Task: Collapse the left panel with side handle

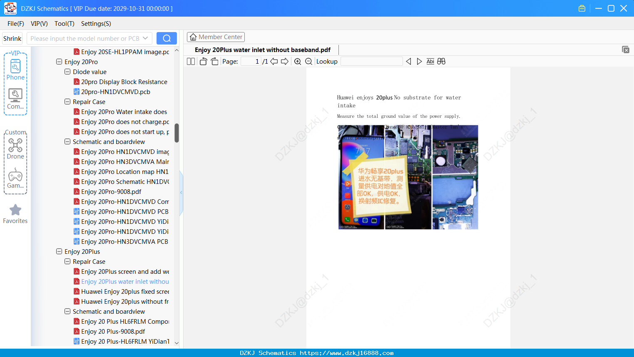Action: [181, 192]
